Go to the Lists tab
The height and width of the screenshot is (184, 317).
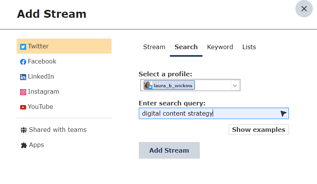coord(249,47)
